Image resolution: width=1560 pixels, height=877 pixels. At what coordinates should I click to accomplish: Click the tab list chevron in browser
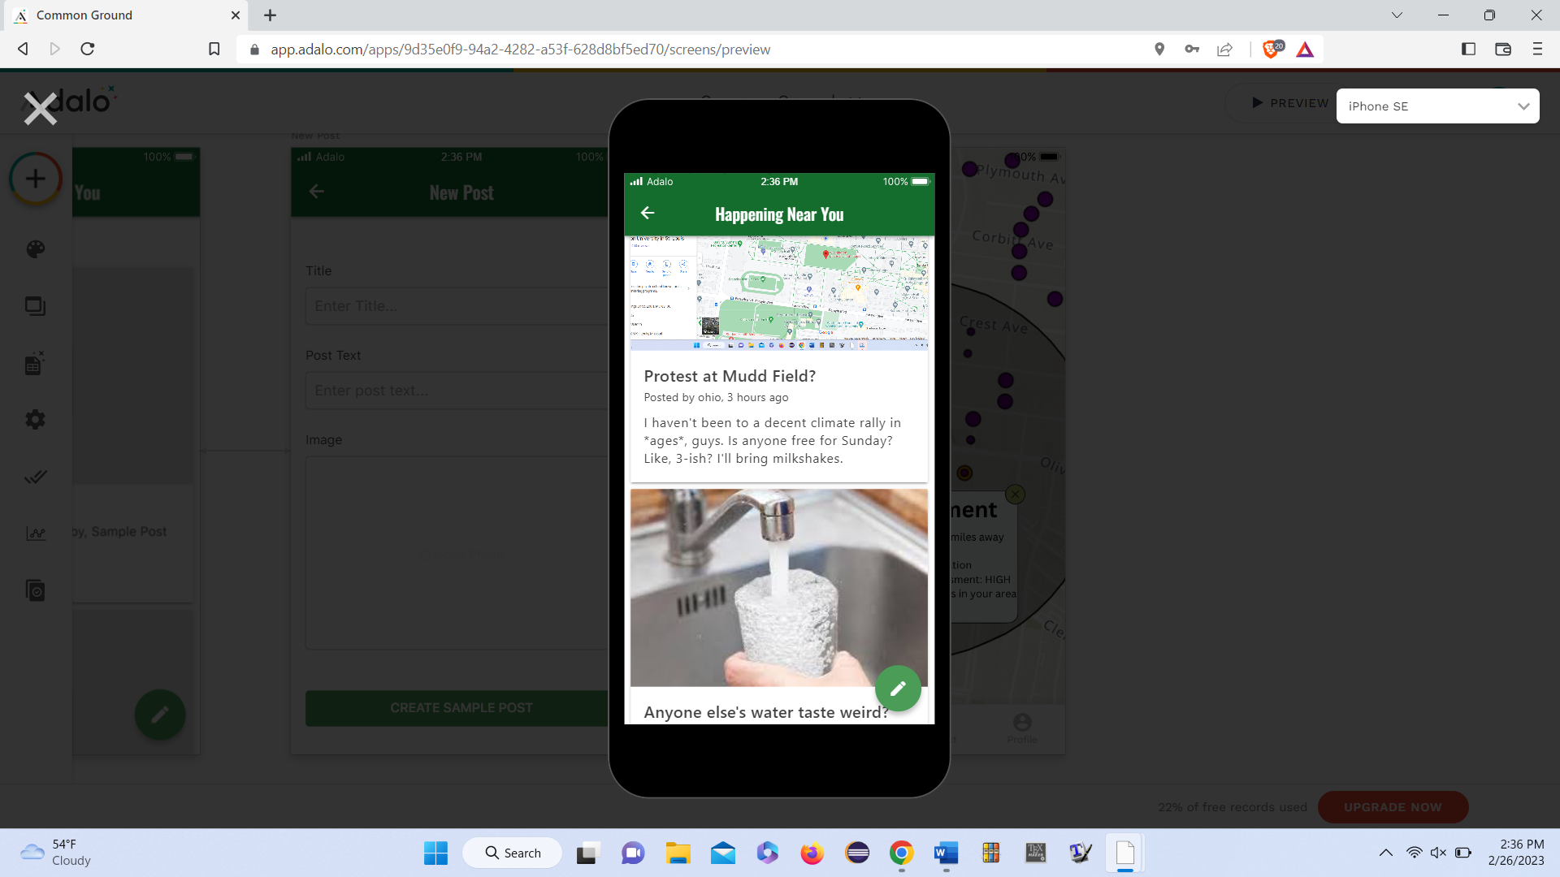1397,15
